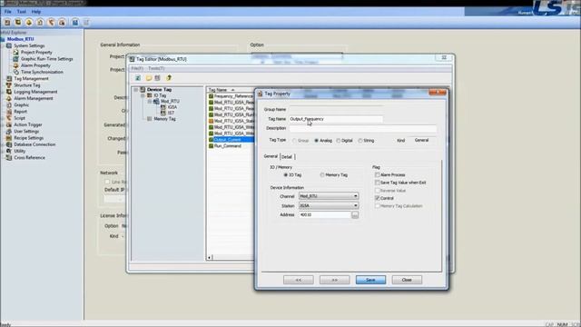Collapse the Mod_RTU node in Tag Editor tree

(x=150, y=101)
